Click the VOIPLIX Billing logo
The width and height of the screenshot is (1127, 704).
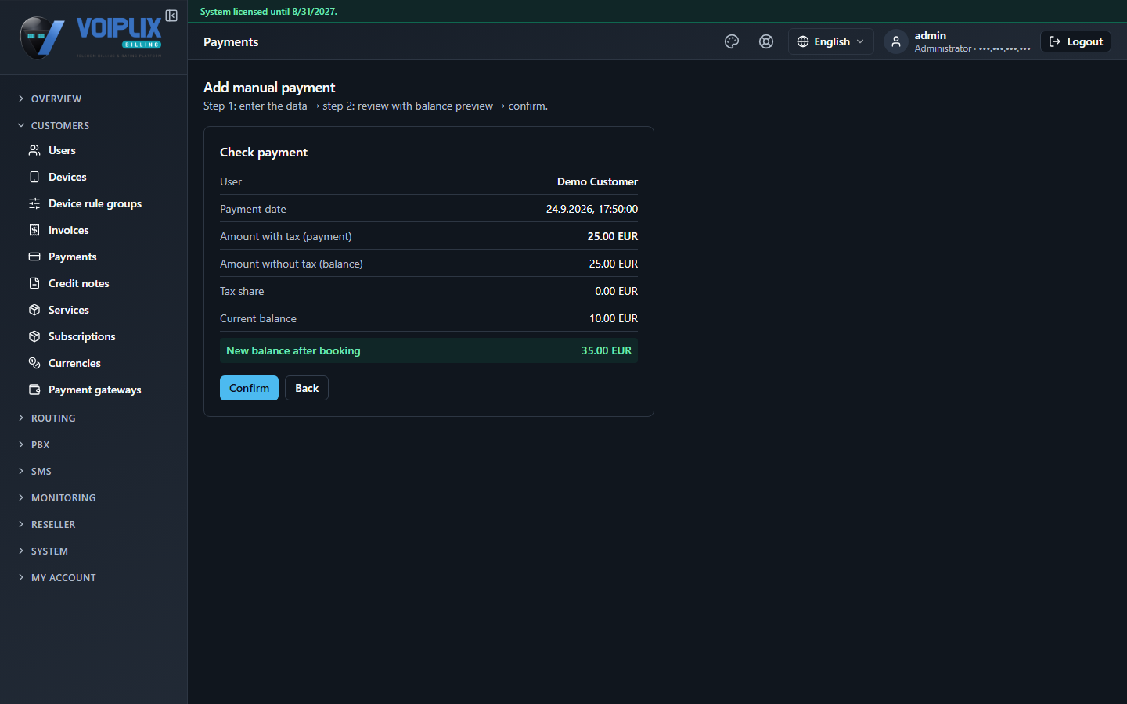point(91,38)
